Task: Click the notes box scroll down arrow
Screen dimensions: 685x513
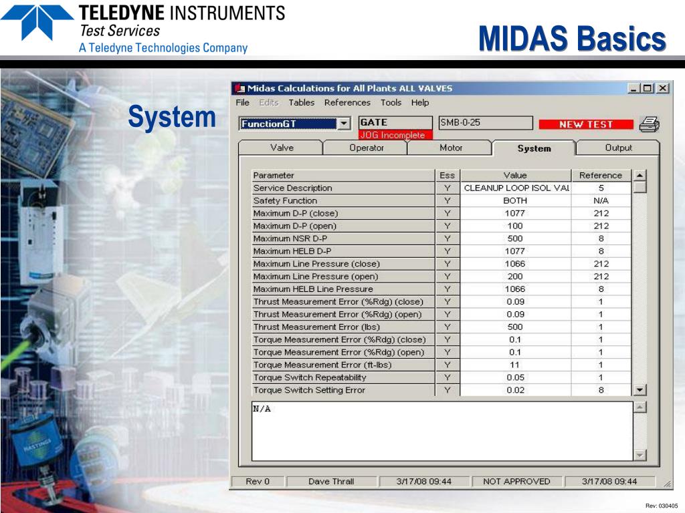Action: (x=640, y=456)
